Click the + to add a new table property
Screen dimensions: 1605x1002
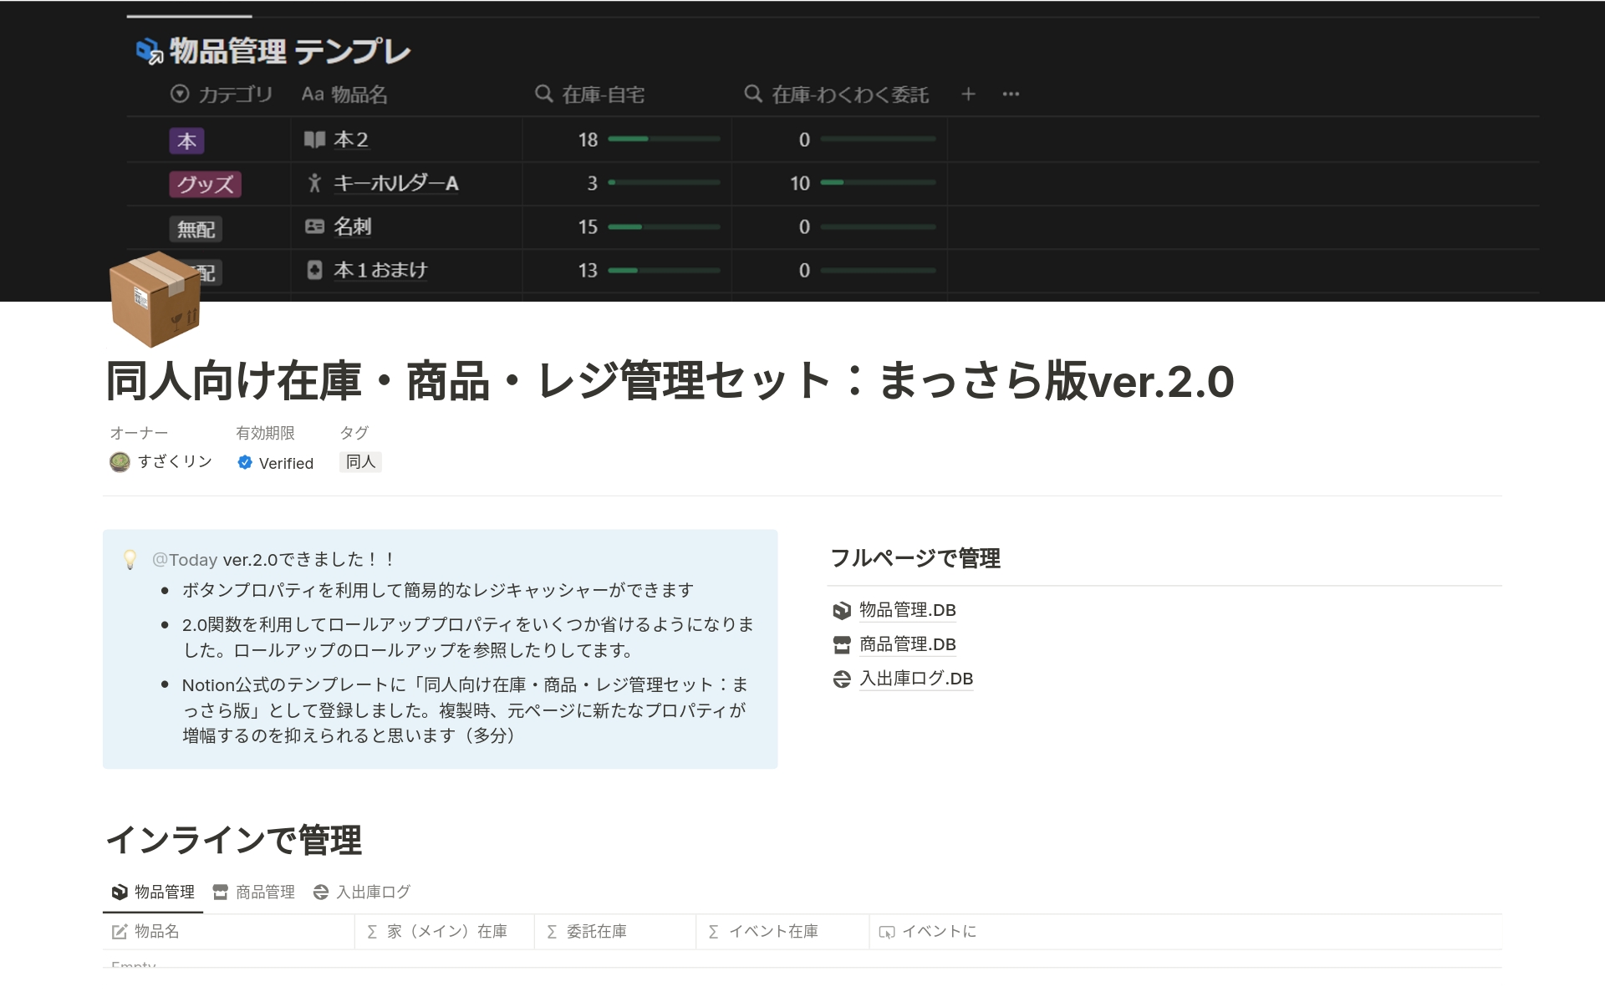(968, 94)
